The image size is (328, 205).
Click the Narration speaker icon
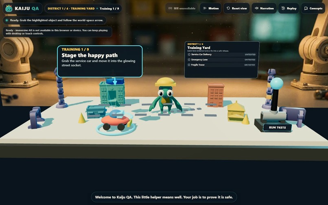[x=256, y=9]
